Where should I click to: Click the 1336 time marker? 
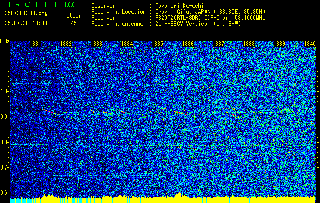[x=188, y=44]
